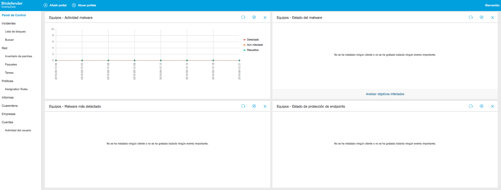Refresh the Equipos - Actividad malware portlet
This screenshot has width=501, height=190.
click(x=243, y=17)
